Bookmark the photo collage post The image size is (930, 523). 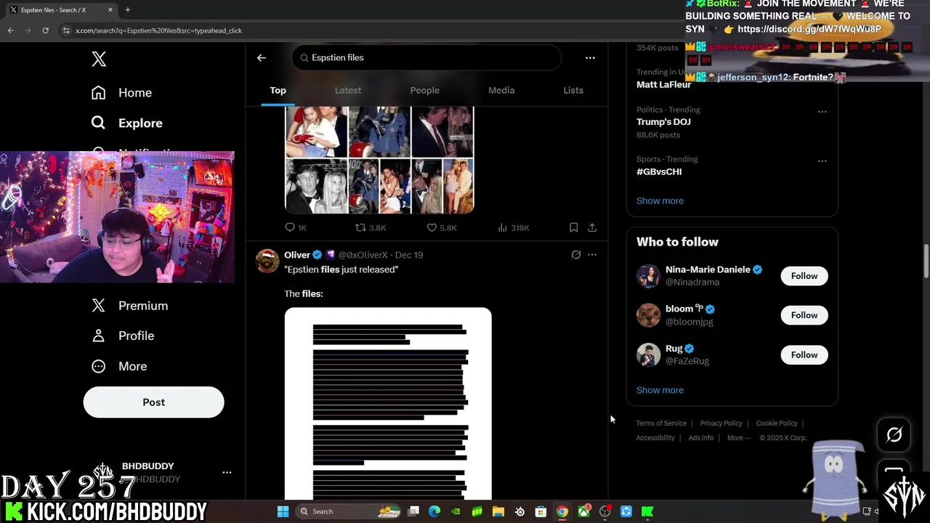click(573, 228)
